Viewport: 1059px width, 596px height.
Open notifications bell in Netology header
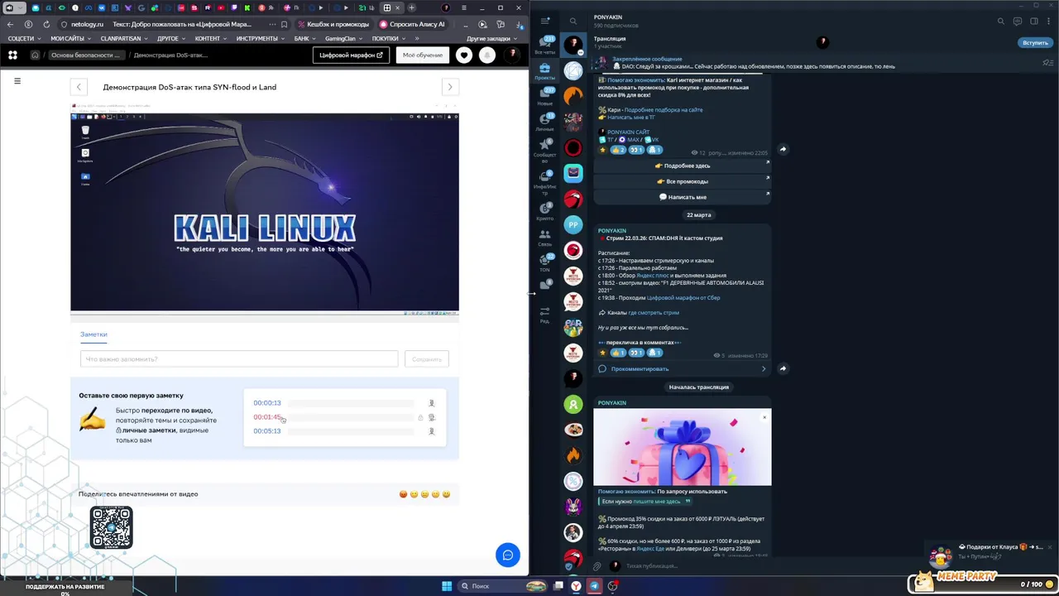tap(488, 55)
